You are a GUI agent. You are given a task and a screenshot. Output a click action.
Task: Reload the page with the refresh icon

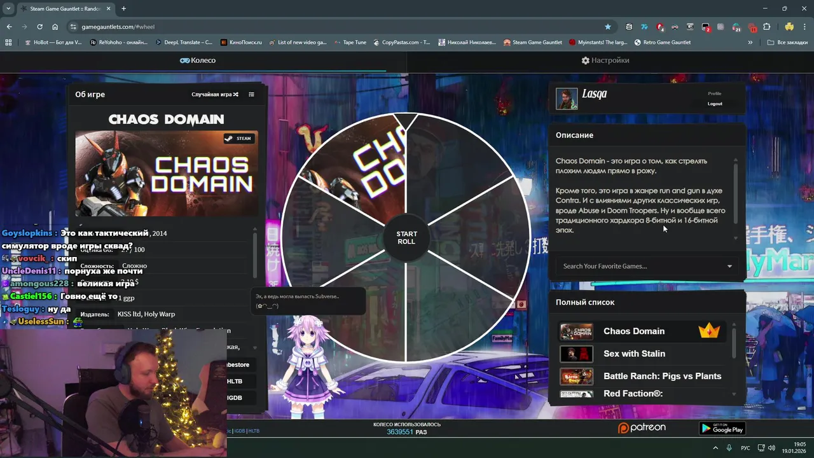coord(39,27)
